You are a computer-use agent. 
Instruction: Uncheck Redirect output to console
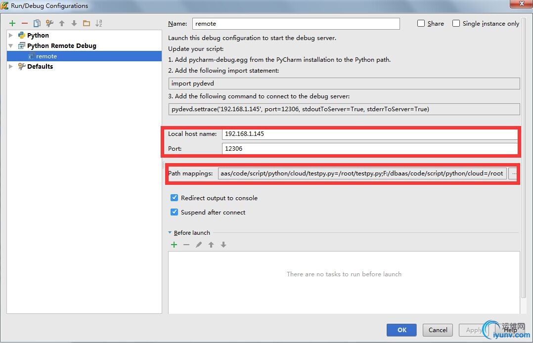pos(174,198)
